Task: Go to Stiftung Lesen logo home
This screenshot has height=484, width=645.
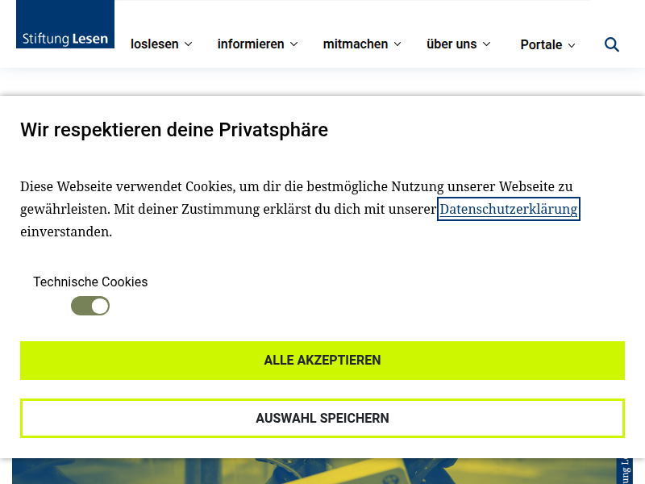Action: coord(65,24)
